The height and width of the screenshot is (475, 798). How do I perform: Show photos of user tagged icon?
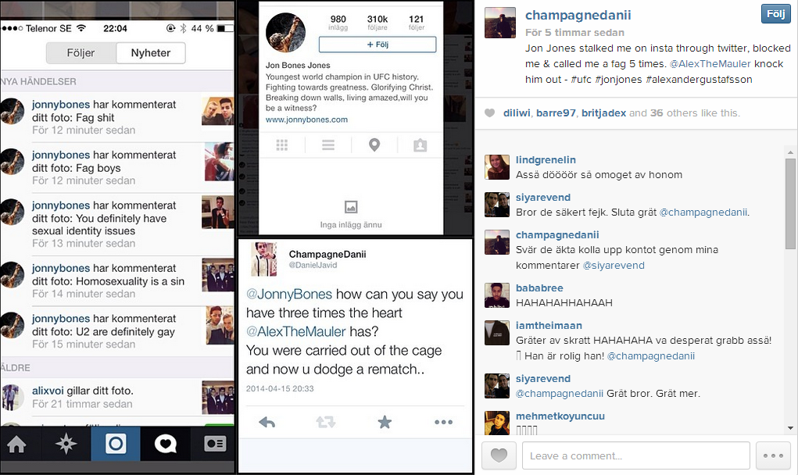point(420,145)
